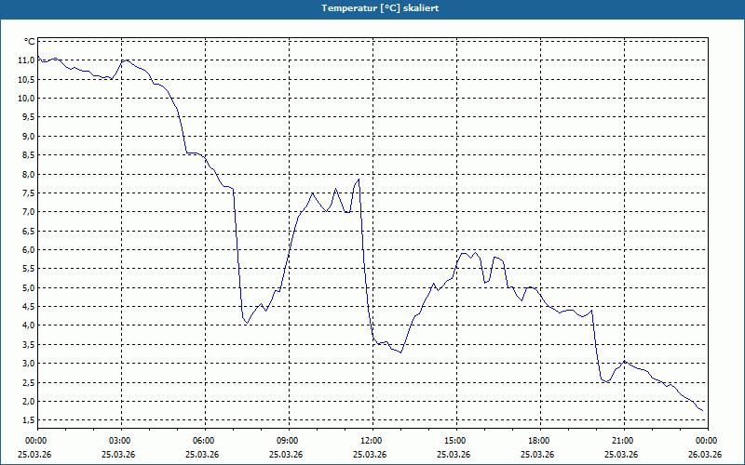Click the 8,5 y-axis label

click(x=29, y=155)
